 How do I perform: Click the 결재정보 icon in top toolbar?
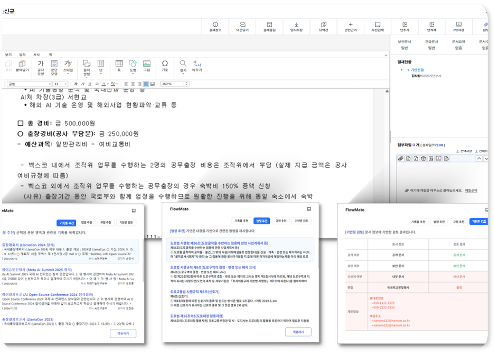(x=215, y=26)
